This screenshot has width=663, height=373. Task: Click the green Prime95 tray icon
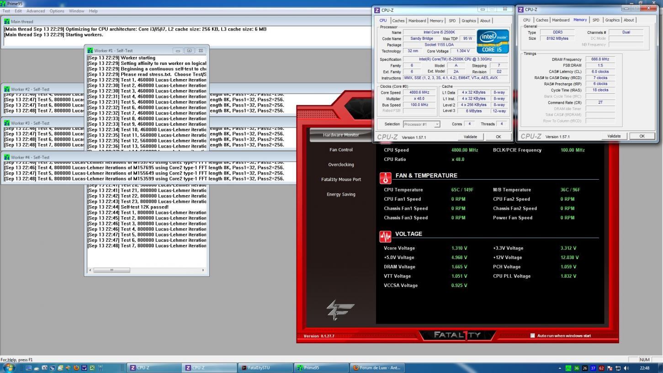click(x=568, y=368)
